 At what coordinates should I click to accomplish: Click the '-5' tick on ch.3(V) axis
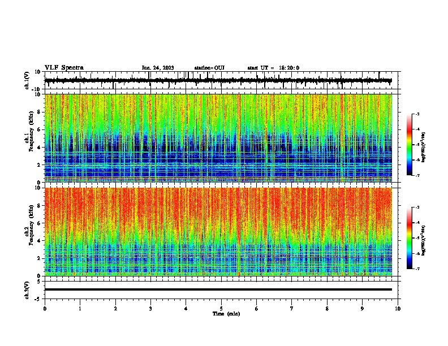[x=38, y=299]
